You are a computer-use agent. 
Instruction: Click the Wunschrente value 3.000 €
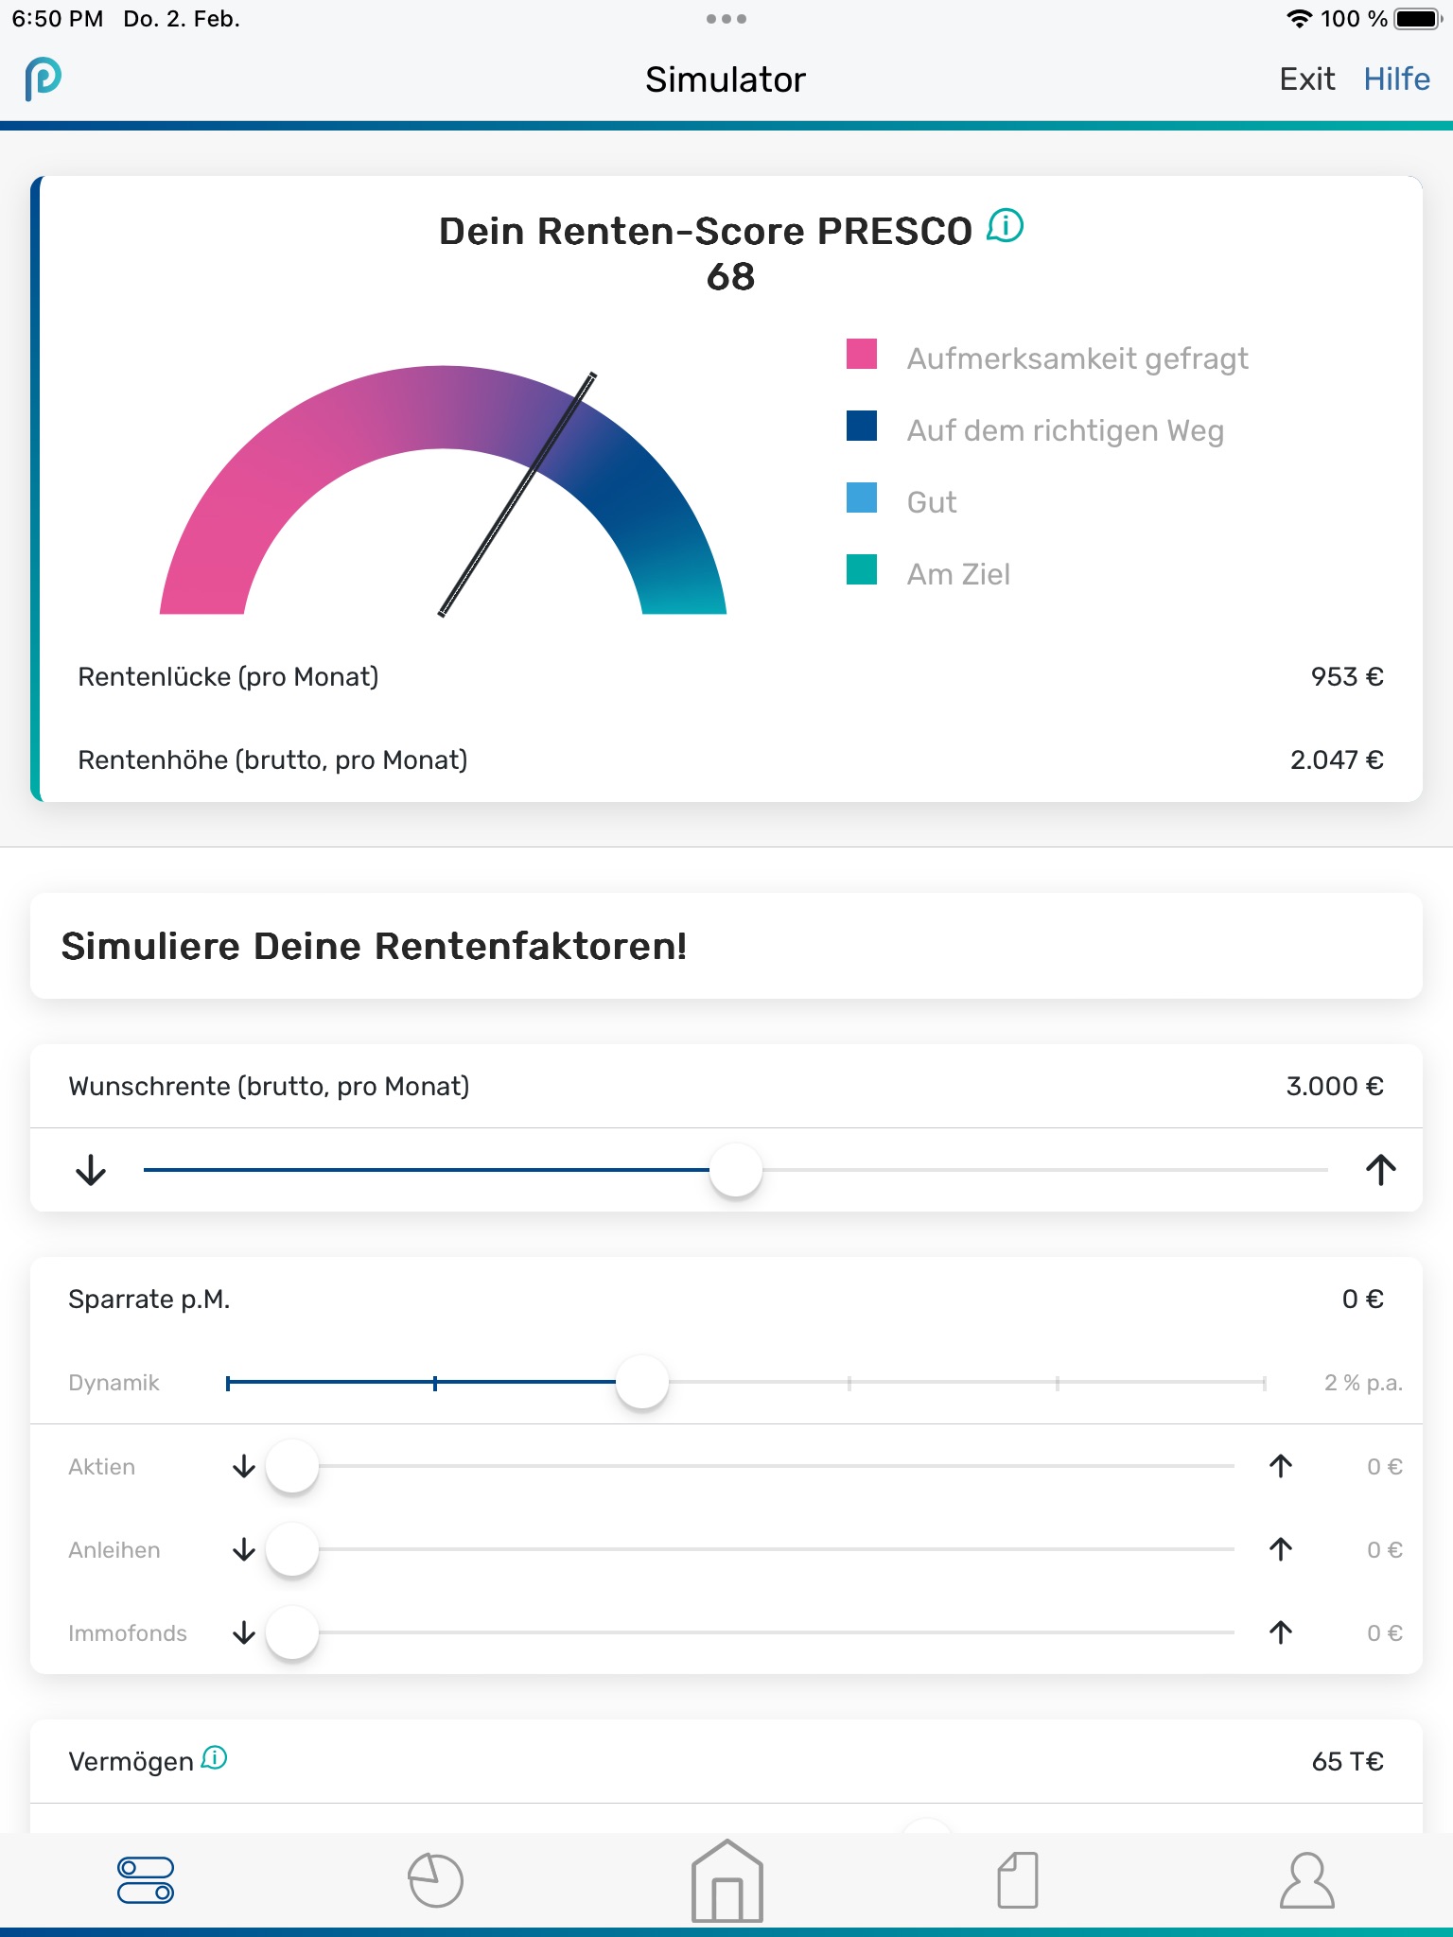(1335, 1086)
